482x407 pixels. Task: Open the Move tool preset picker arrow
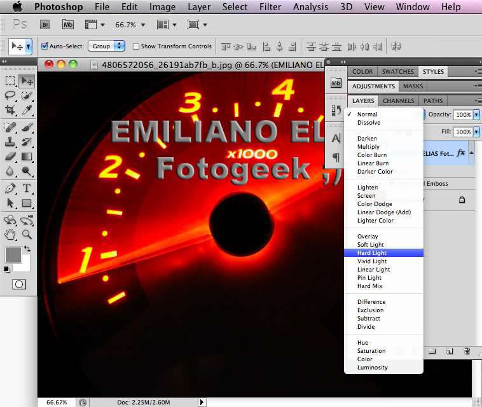(28, 46)
